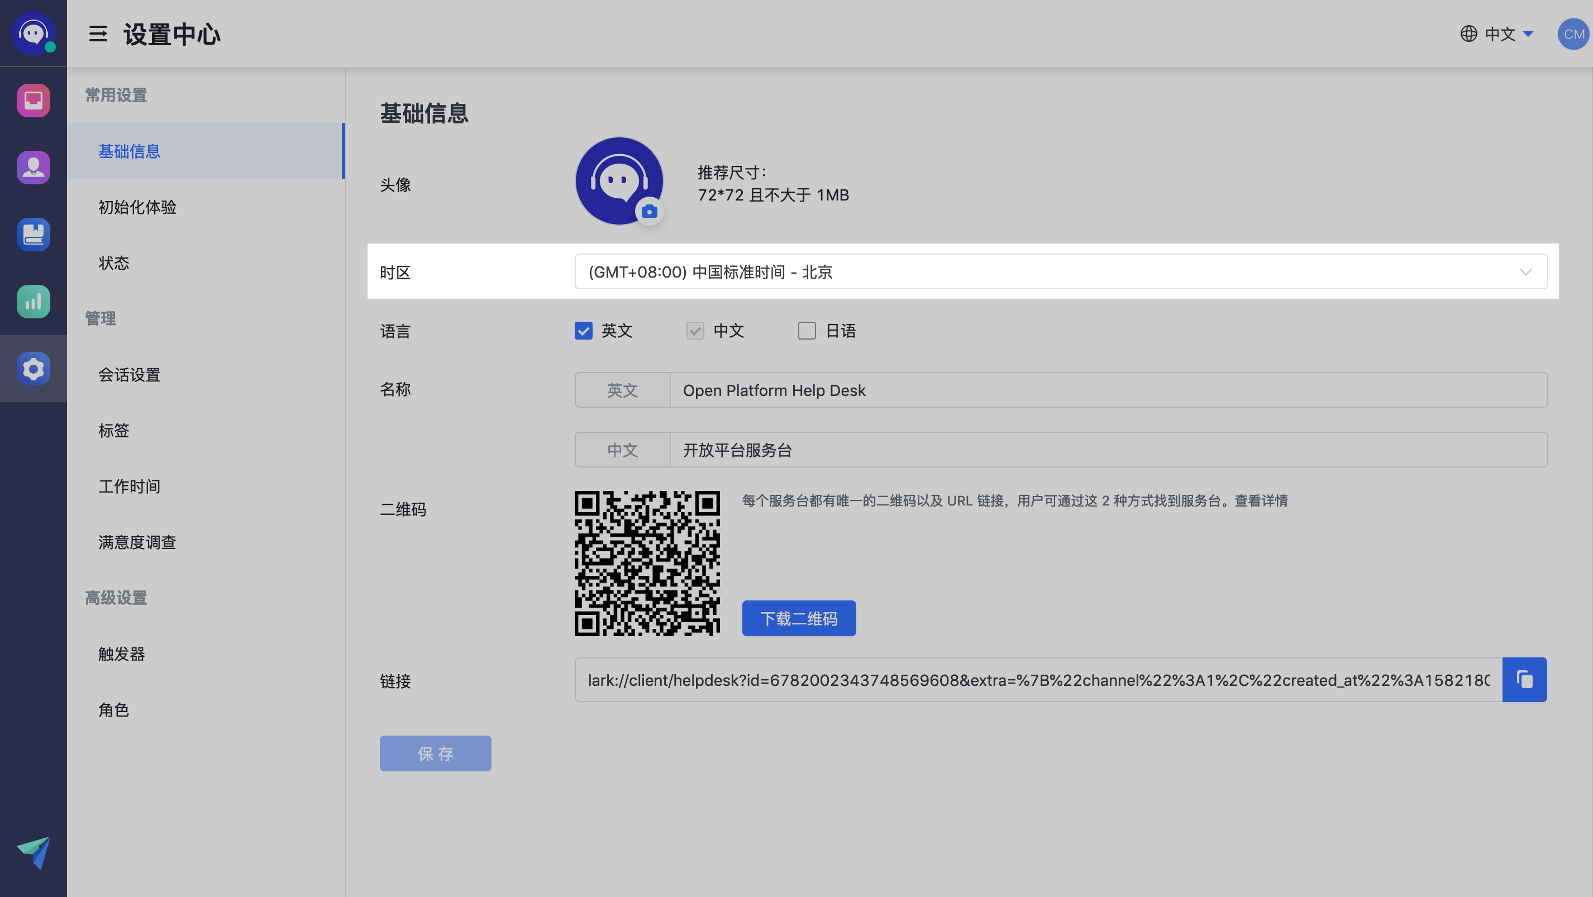The height and width of the screenshot is (897, 1593).
Task: Expand the 中文 language switcher in header
Action: [x=1509, y=34]
